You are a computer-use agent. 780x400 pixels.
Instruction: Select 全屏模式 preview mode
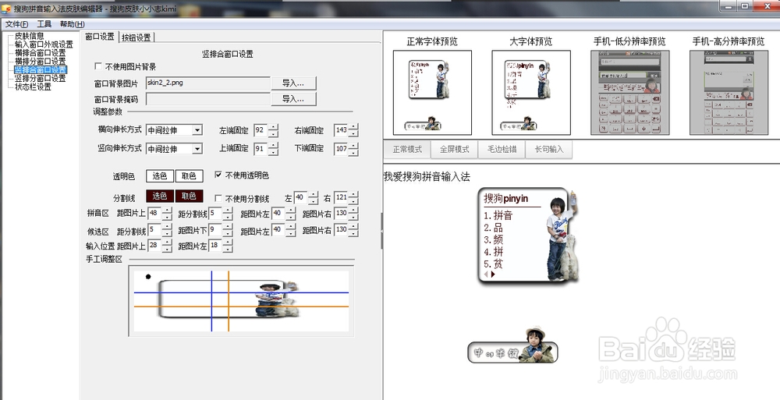[454, 149]
